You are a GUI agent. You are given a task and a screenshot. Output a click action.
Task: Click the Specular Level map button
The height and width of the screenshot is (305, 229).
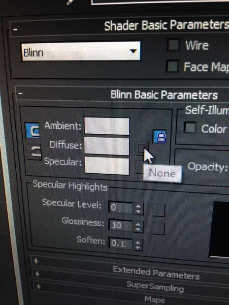click(x=158, y=210)
